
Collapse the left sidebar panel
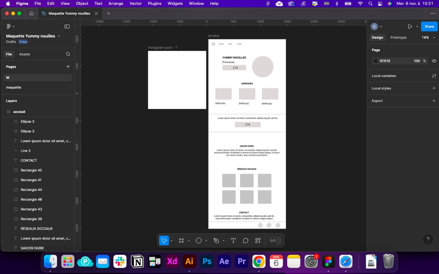coord(67,26)
